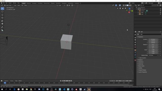Click the zoom view magnifier icon
The height and width of the screenshot is (91, 162).
coord(125,8)
